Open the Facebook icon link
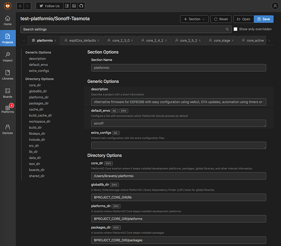The width and height of the screenshot is (281, 246). coord(67,6)
